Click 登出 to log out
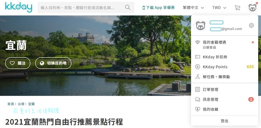The width and height of the screenshot is (261, 128). click(225, 121)
